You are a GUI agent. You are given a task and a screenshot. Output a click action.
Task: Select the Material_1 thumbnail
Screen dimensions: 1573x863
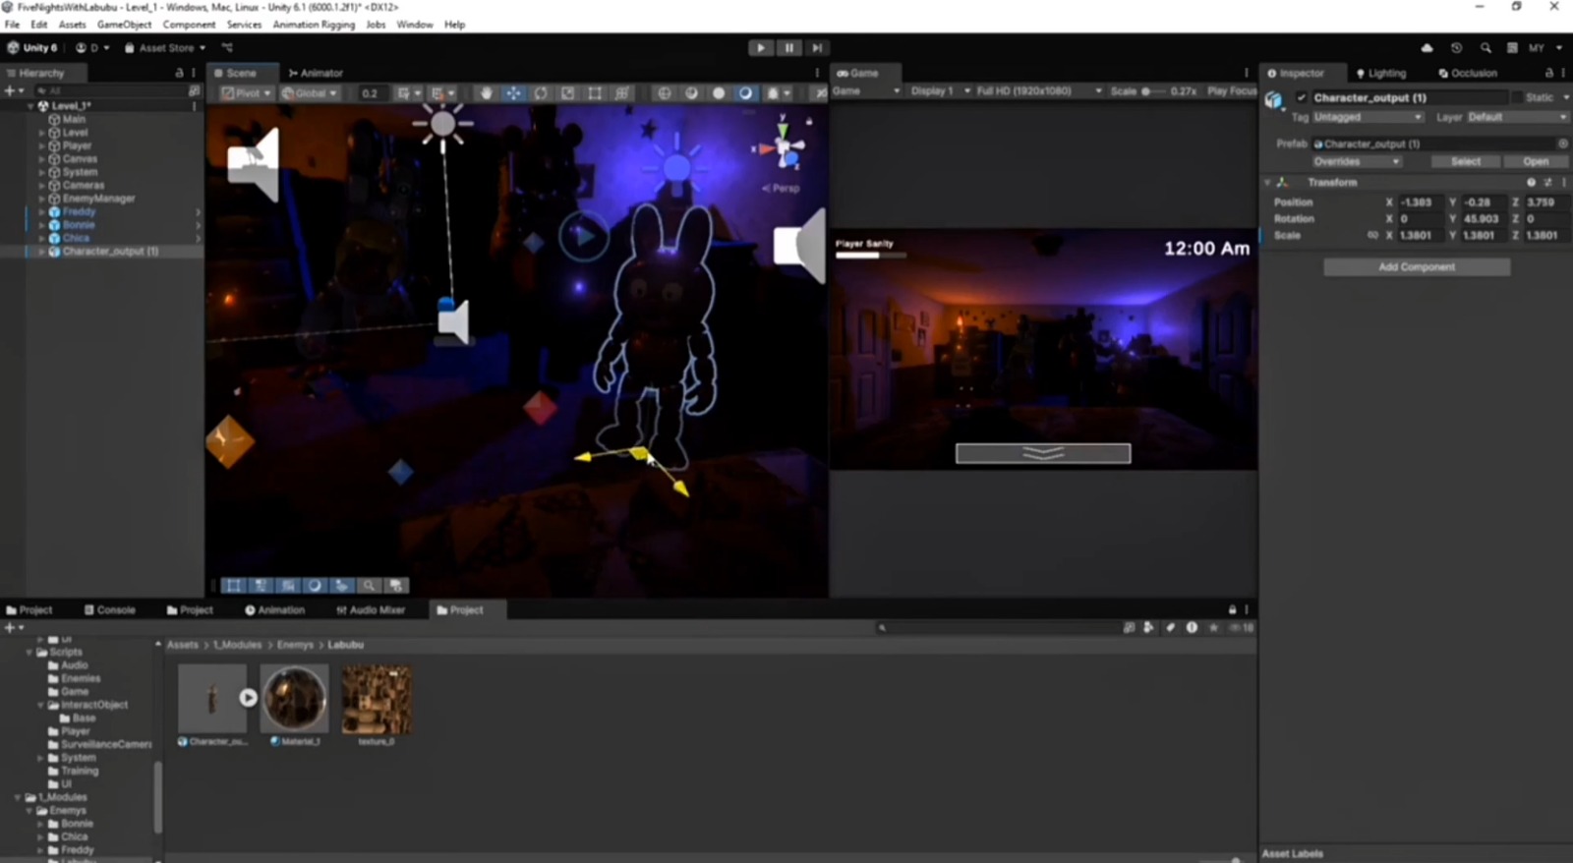tap(294, 699)
